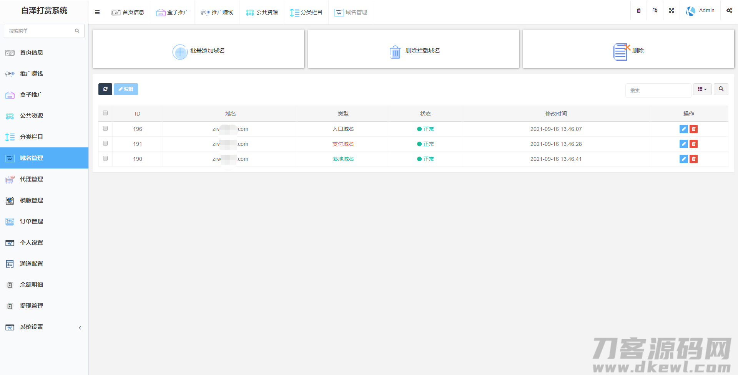
Task: Expand the 系统设置 sidebar menu
Action: tap(44, 327)
